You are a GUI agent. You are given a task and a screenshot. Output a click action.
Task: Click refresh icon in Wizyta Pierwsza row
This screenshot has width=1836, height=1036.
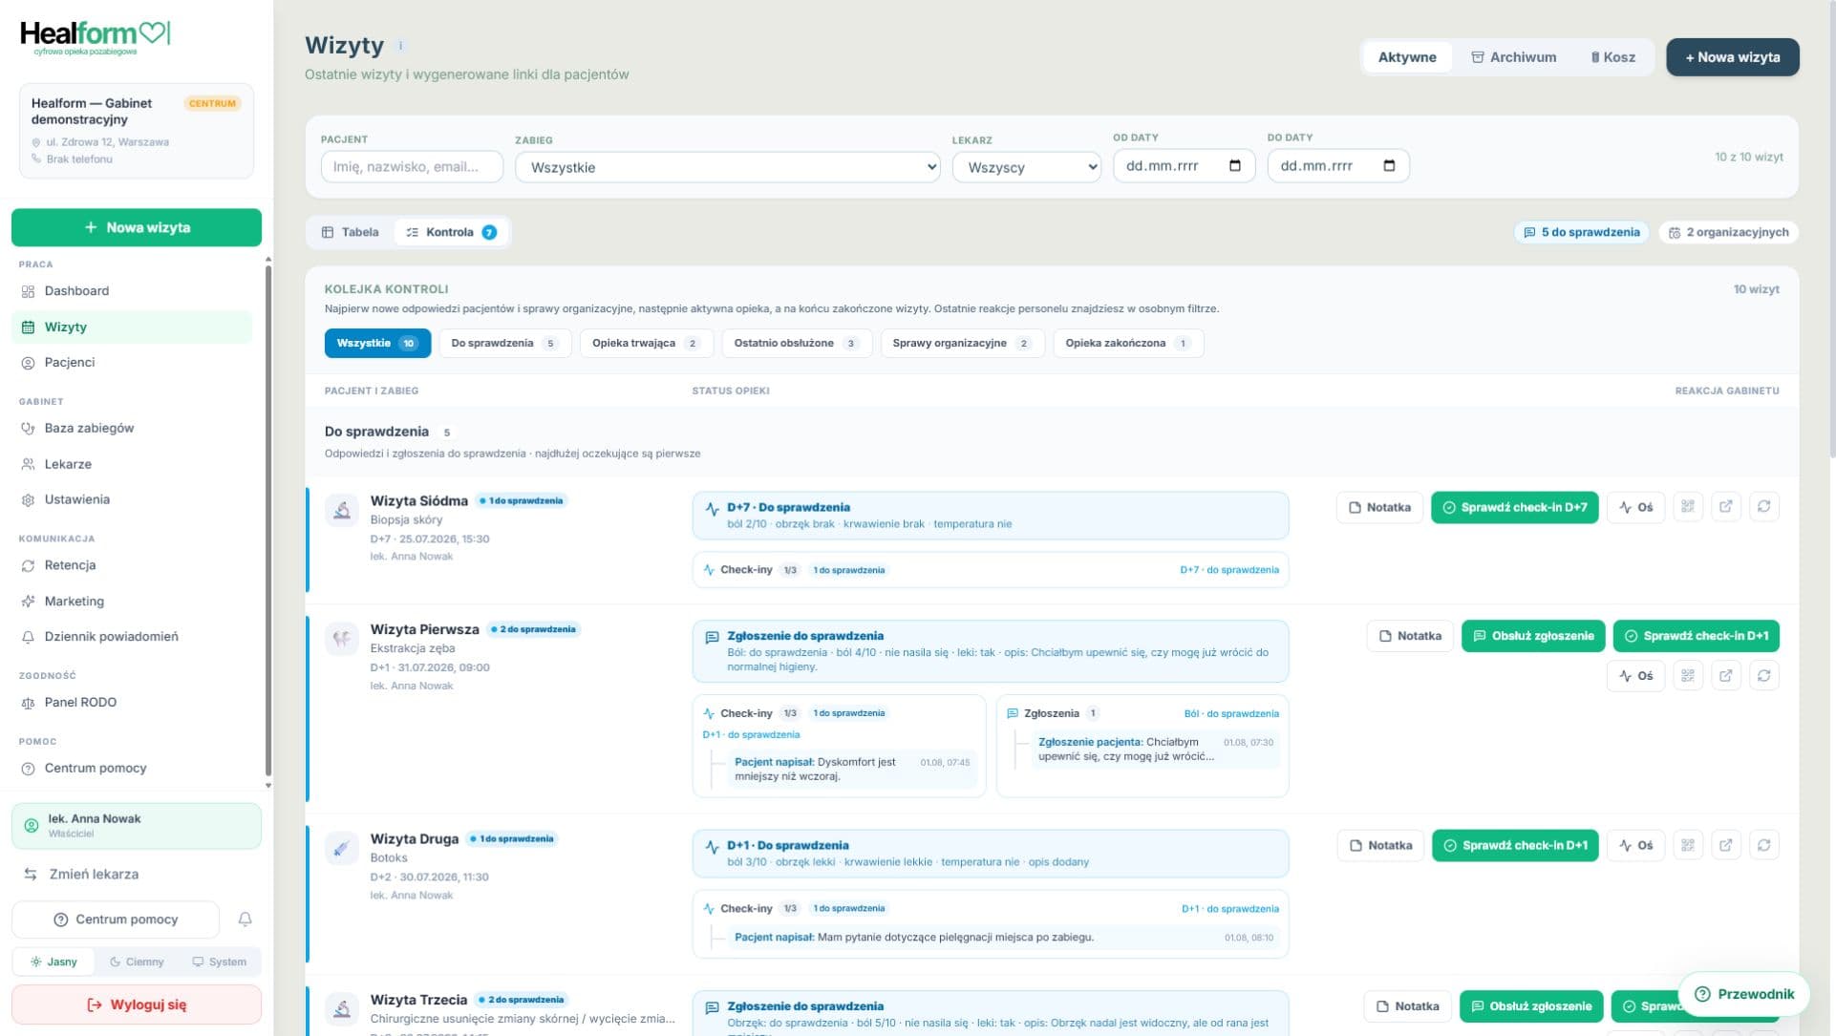tap(1763, 676)
